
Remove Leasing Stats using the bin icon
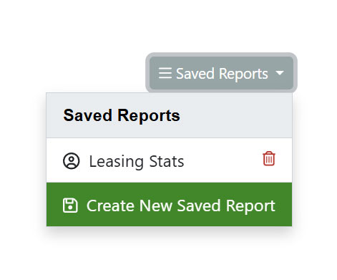(269, 158)
